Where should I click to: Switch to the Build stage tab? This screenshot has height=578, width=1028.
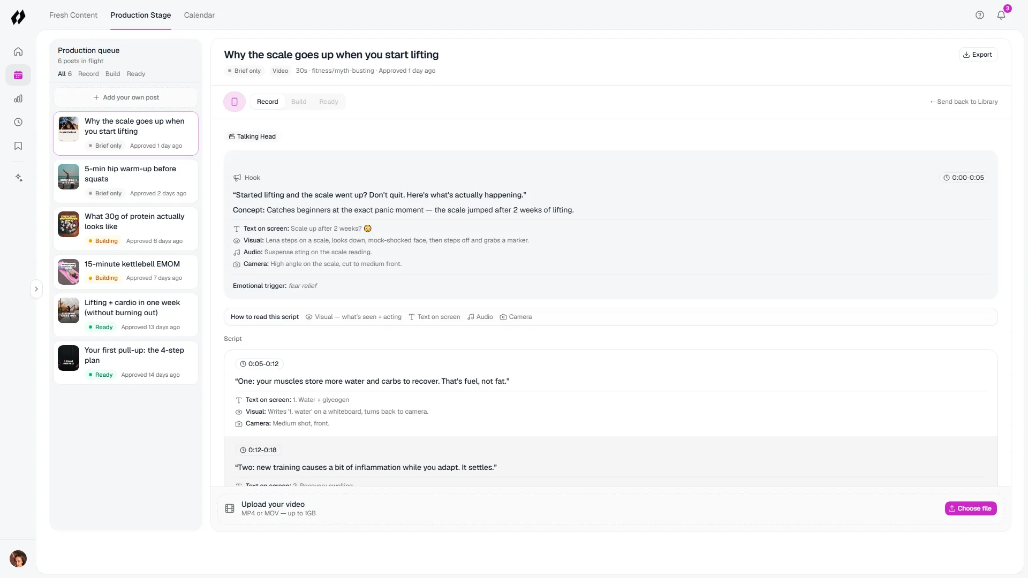299,102
